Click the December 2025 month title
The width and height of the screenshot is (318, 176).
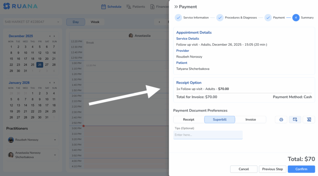(21, 36)
